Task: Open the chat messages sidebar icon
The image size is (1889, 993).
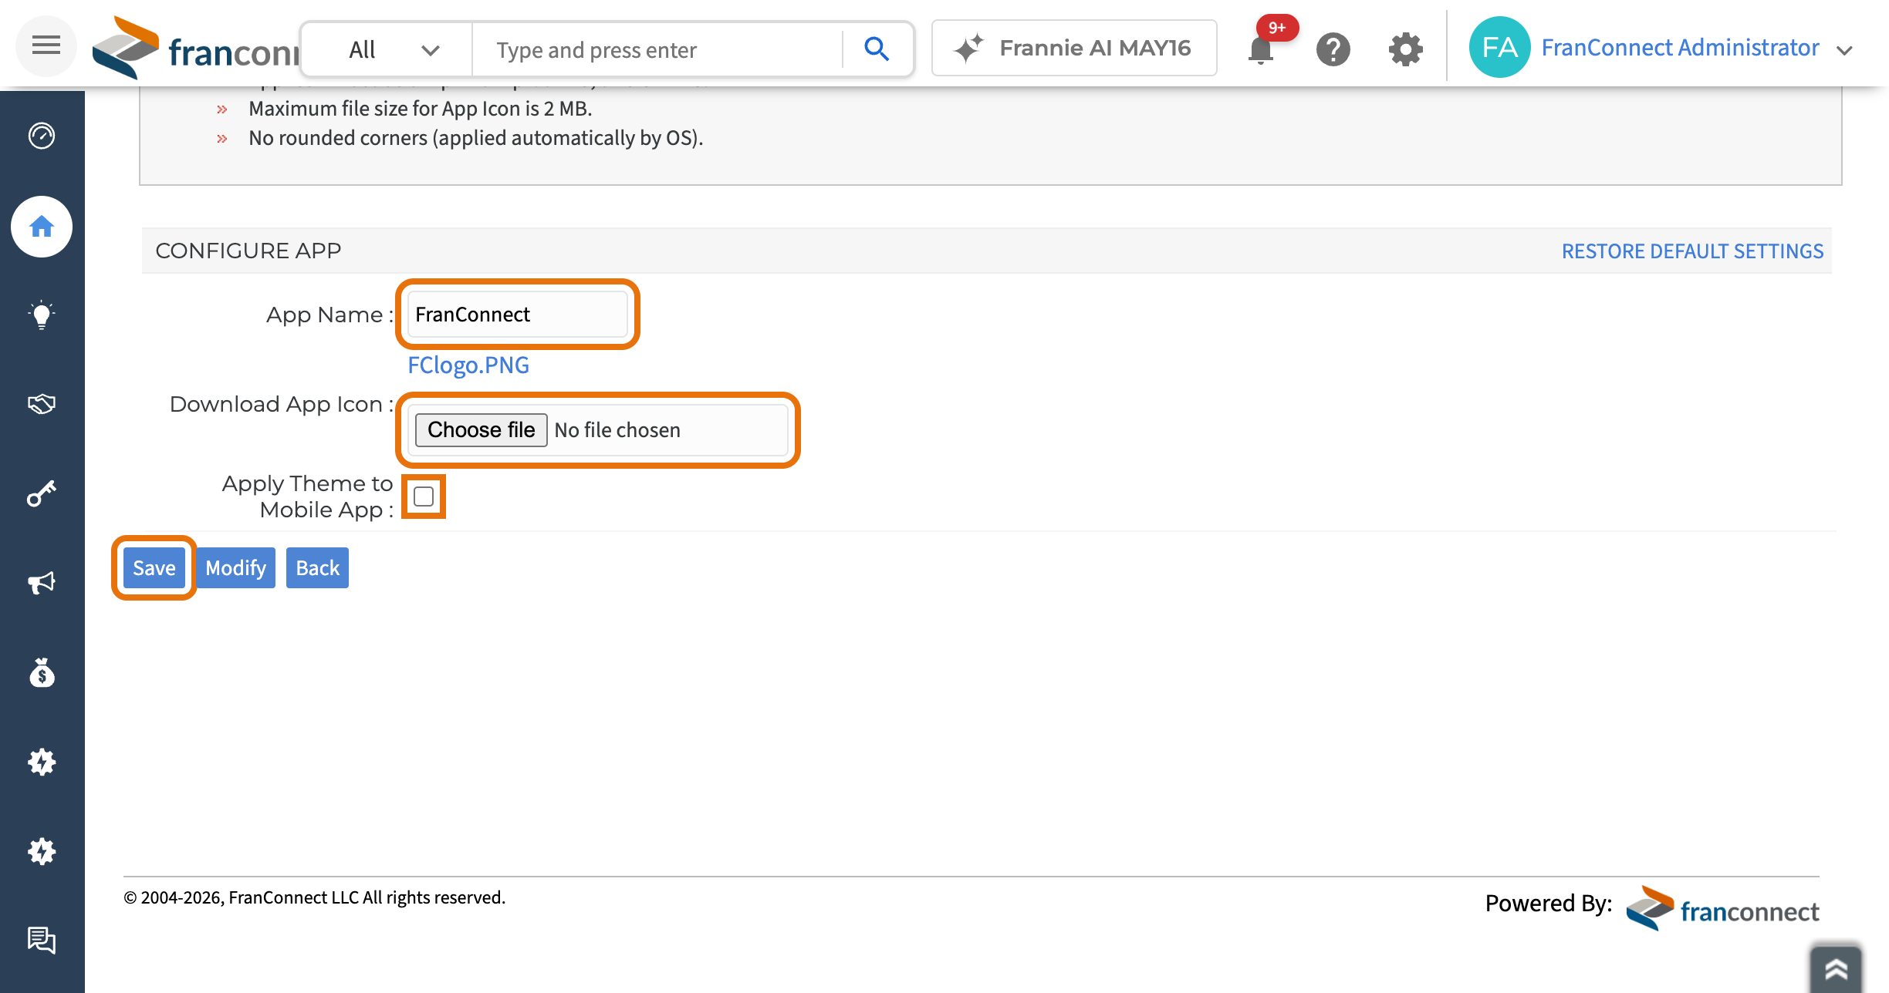Action: (42, 941)
